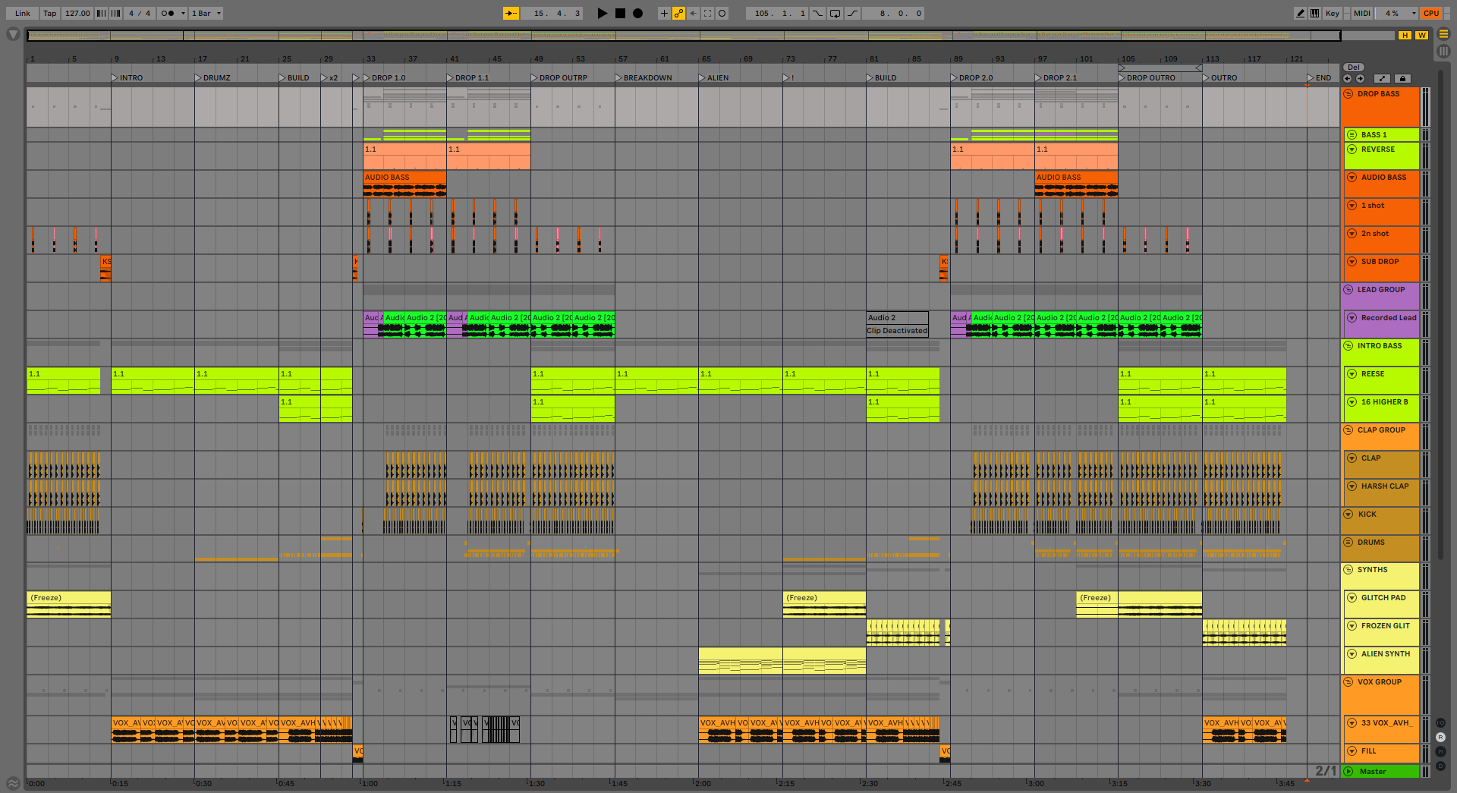Click Phase Nudge Up button
Viewport: 1457px width, 793px height.
pos(116,13)
